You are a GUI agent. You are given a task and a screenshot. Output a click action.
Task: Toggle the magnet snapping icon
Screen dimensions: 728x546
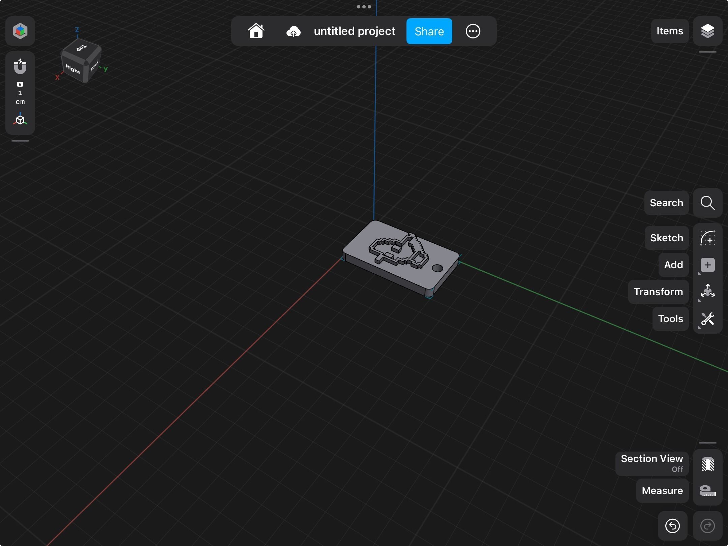click(20, 66)
